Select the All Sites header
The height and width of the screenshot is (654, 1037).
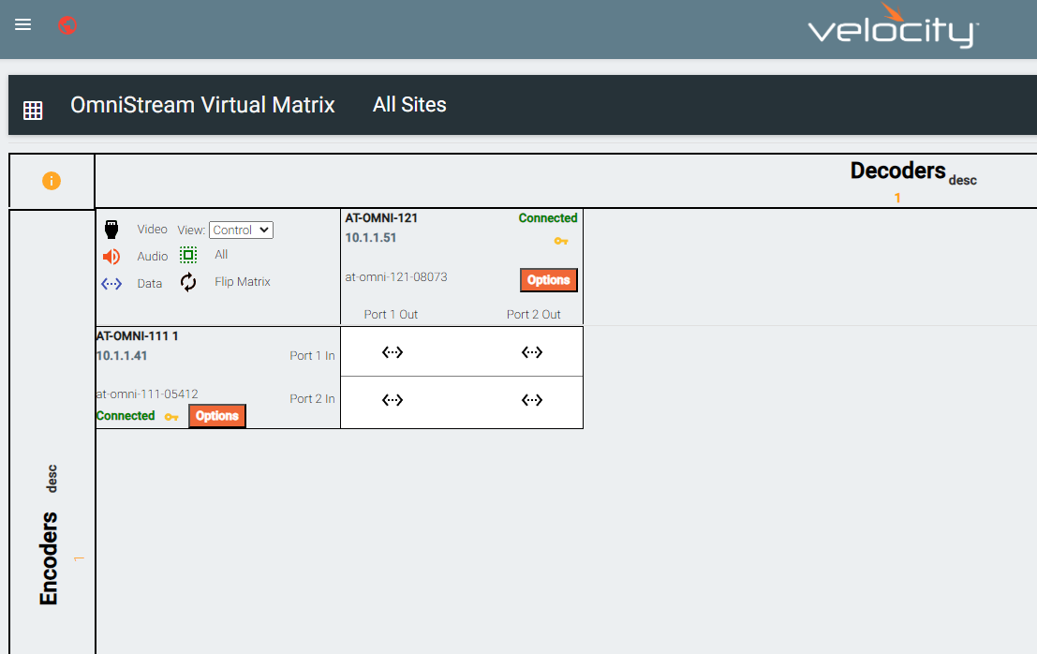[x=409, y=105]
